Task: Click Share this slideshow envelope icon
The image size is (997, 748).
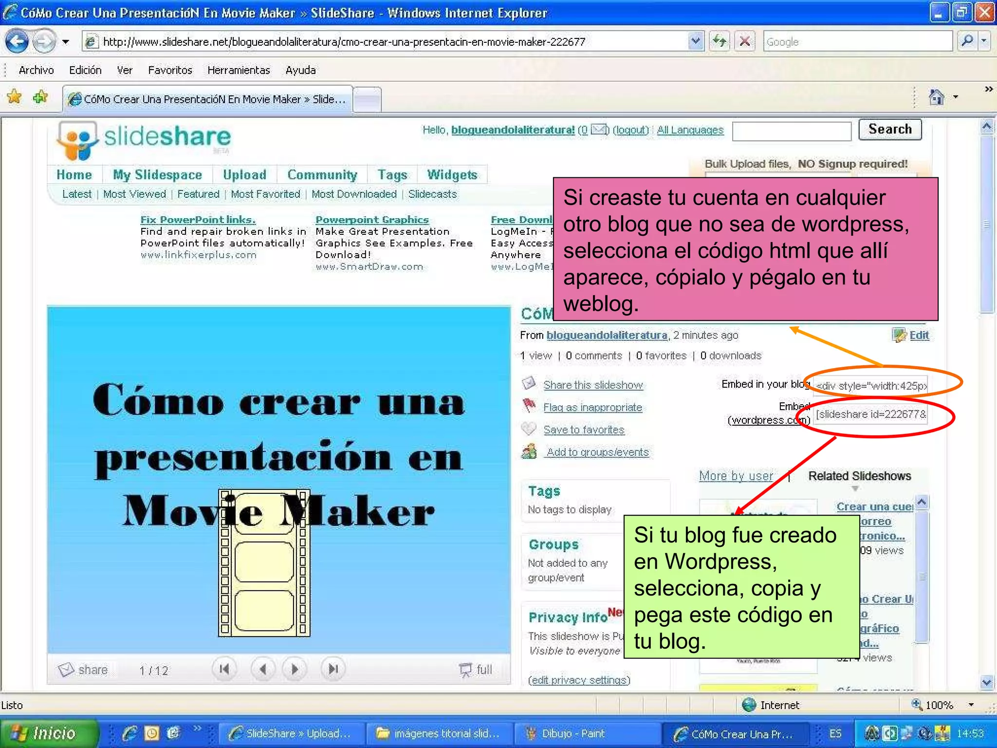Action: click(x=529, y=383)
